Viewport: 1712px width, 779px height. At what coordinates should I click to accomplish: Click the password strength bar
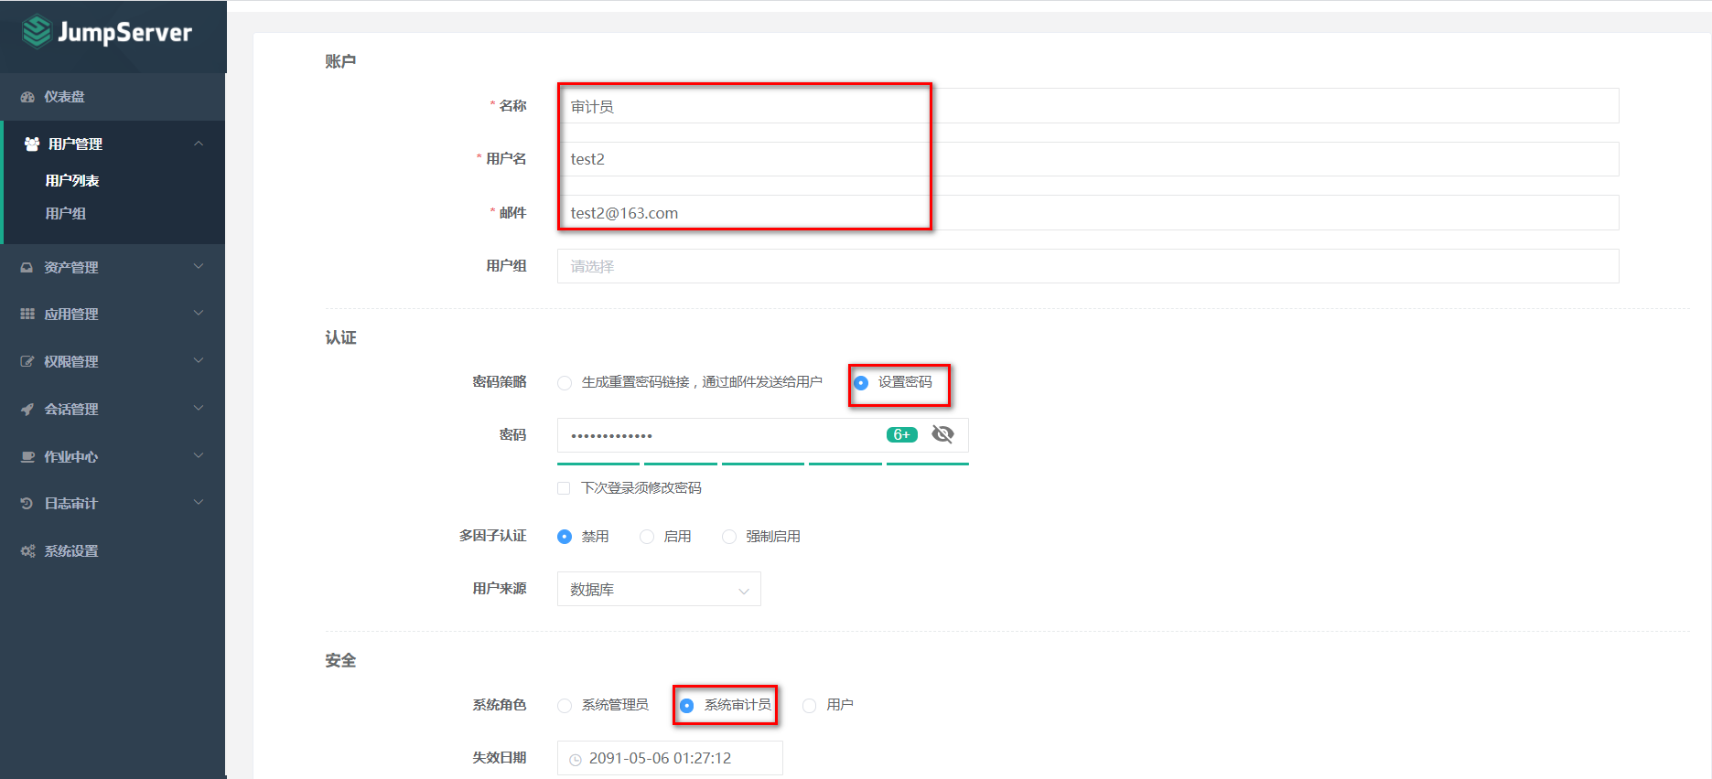click(762, 464)
